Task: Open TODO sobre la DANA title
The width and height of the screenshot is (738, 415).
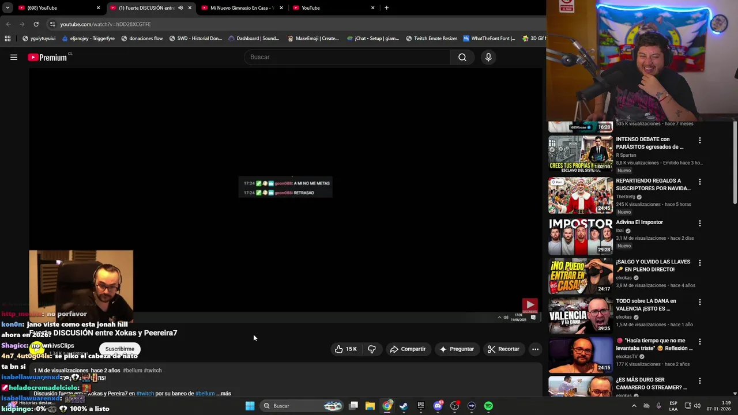Action: (x=646, y=304)
